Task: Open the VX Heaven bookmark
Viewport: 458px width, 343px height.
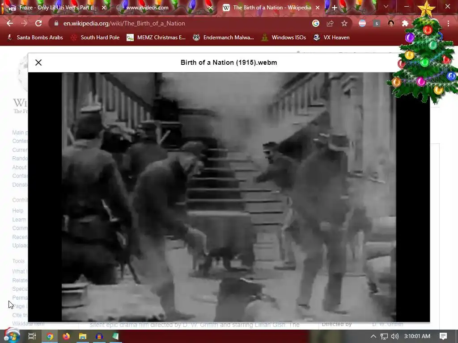Action: pyautogui.click(x=331, y=38)
